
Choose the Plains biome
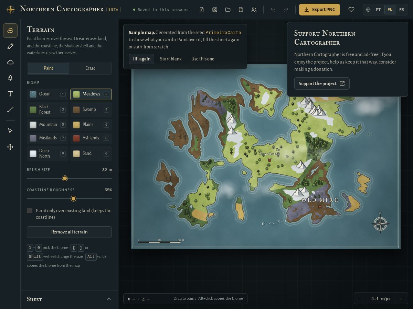click(x=91, y=125)
